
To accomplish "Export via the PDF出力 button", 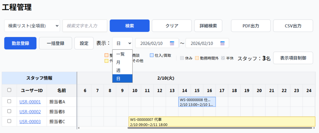I will coord(250,26).
